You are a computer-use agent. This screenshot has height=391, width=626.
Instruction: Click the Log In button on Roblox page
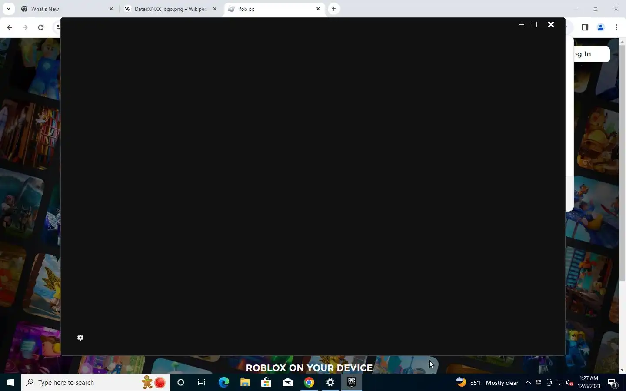591,54
